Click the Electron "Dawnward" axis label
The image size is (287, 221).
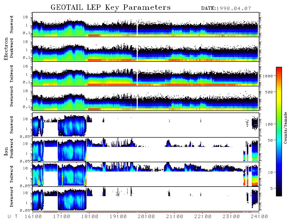tap(11, 96)
